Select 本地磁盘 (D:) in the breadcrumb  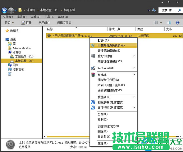tap(49, 10)
